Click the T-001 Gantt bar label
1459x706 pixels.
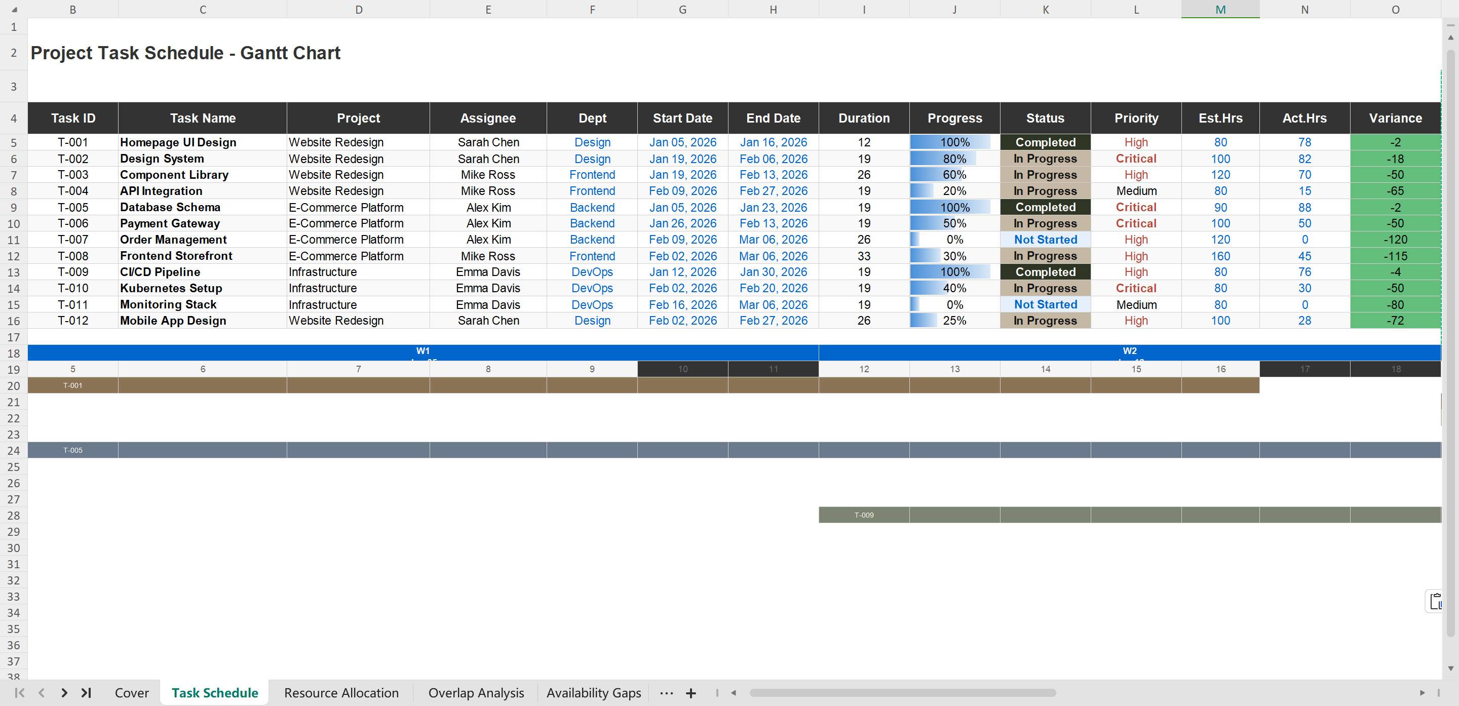[73, 385]
